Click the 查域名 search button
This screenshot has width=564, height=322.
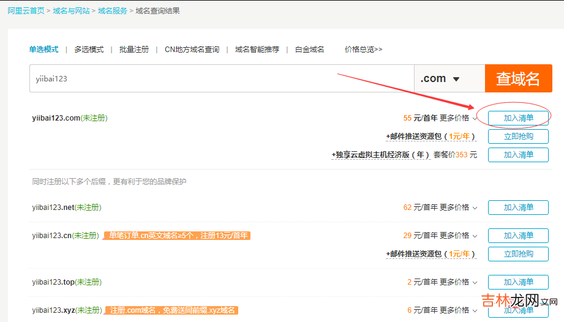tap(518, 78)
